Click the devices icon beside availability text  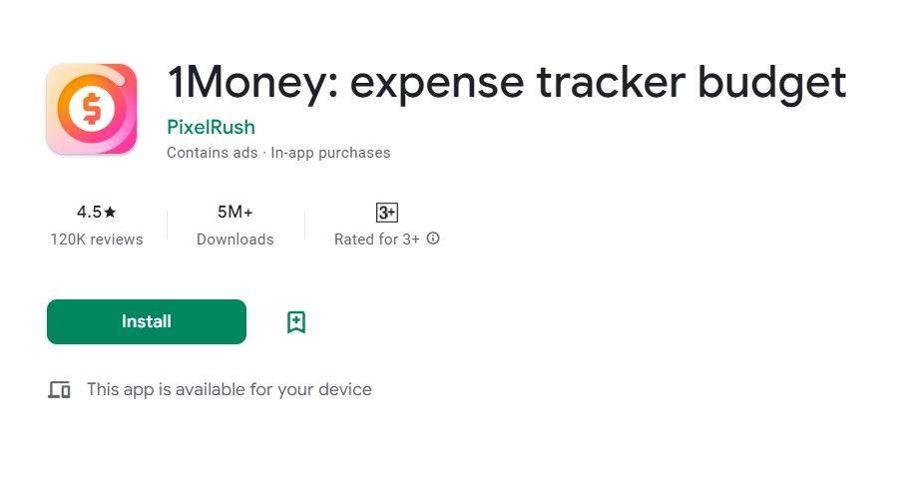tap(60, 389)
